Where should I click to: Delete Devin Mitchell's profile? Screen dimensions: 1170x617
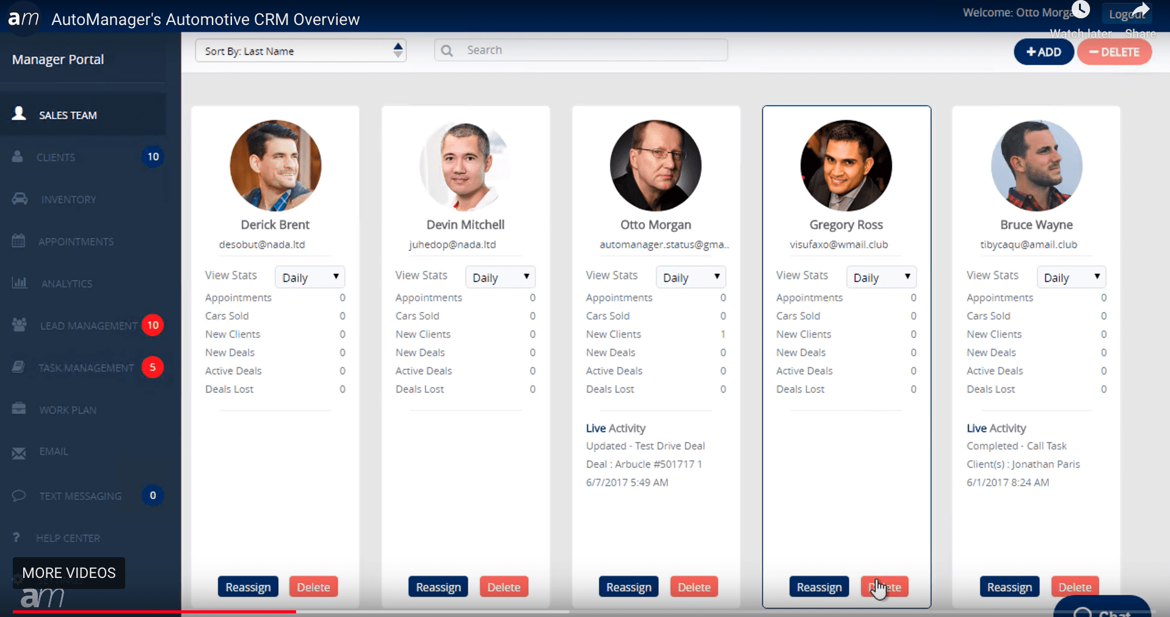point(504,586)
